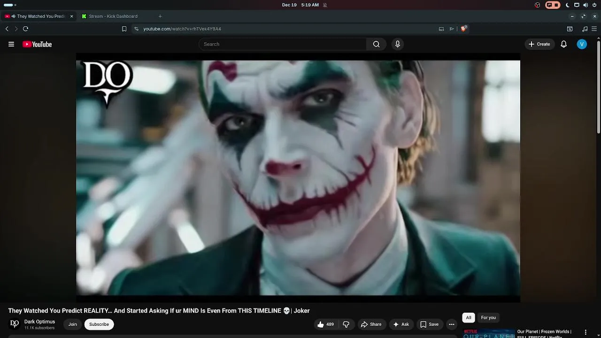Open the power menu icon
601x338 pixels.
(x=594, y=5)
